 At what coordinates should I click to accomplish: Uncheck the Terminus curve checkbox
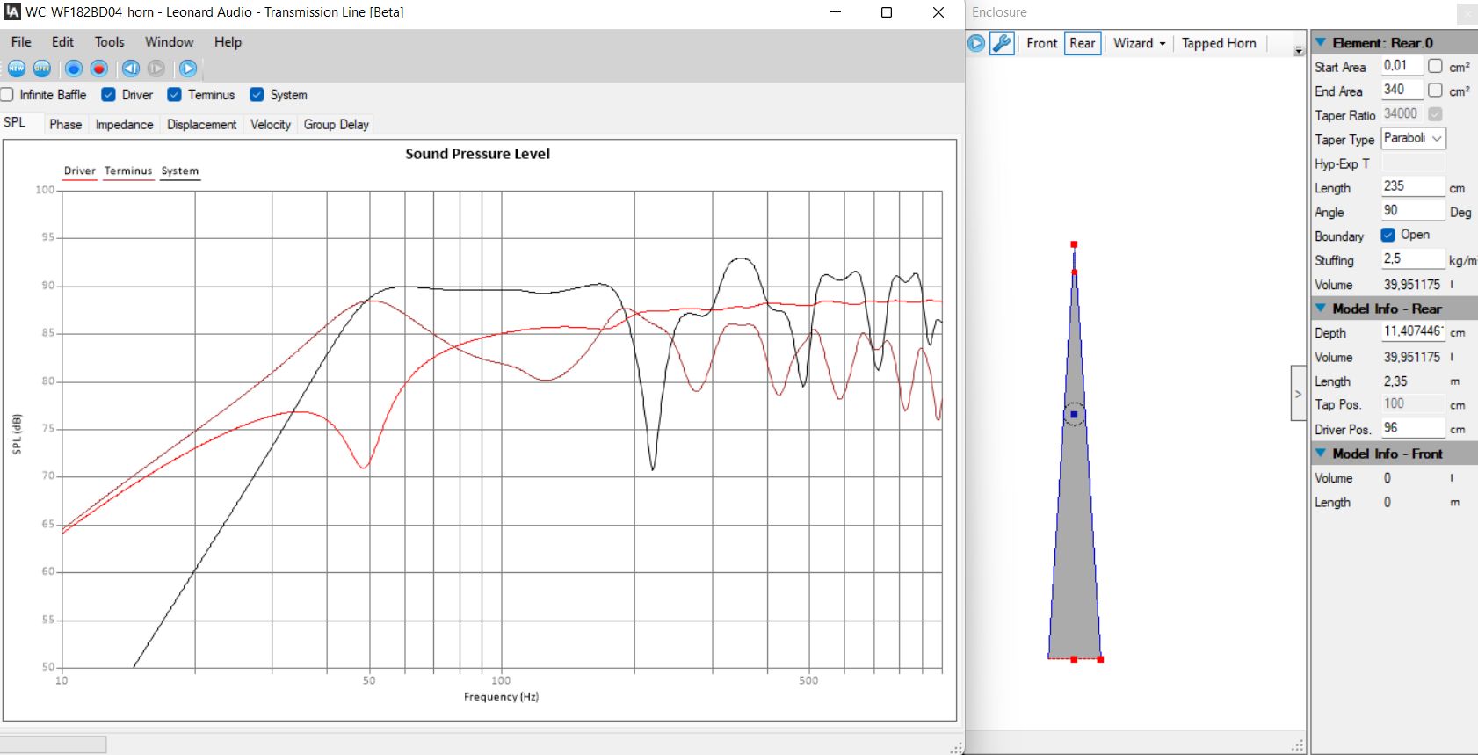[175, 95]
